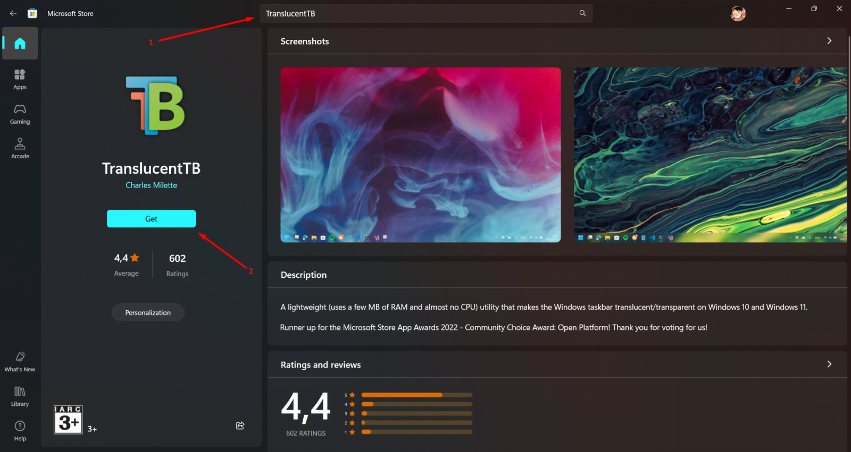Open What's New in sidebar
851x452 pixels.
pos(20,361)
